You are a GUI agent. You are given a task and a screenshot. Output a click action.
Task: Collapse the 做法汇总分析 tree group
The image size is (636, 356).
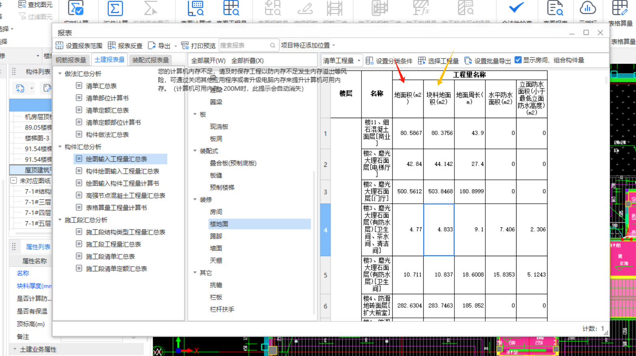[60, 73]
